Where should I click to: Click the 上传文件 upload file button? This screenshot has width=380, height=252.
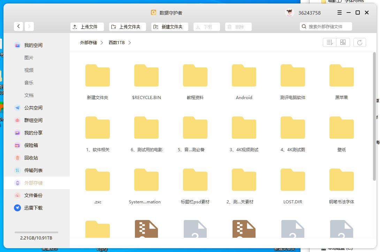[87, 26]
